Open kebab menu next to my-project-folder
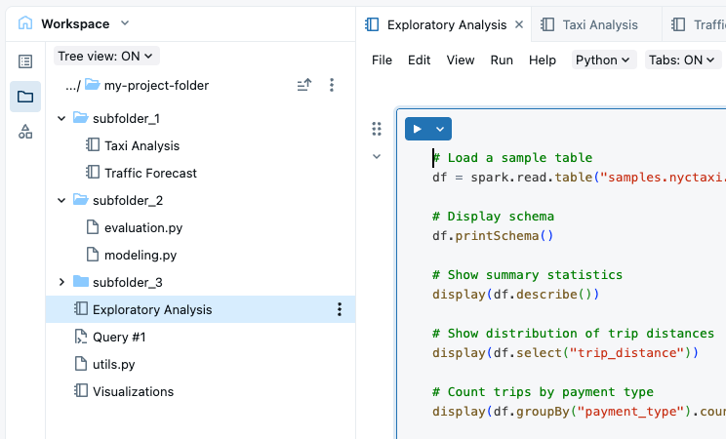This screenshot has height=439, width=726. [332, 86]
